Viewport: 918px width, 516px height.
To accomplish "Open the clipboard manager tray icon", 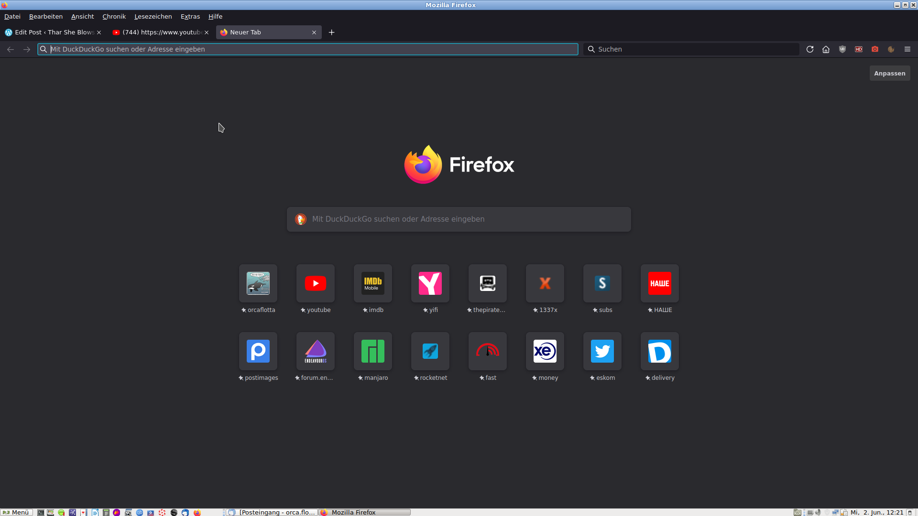I will coord(844,512).
